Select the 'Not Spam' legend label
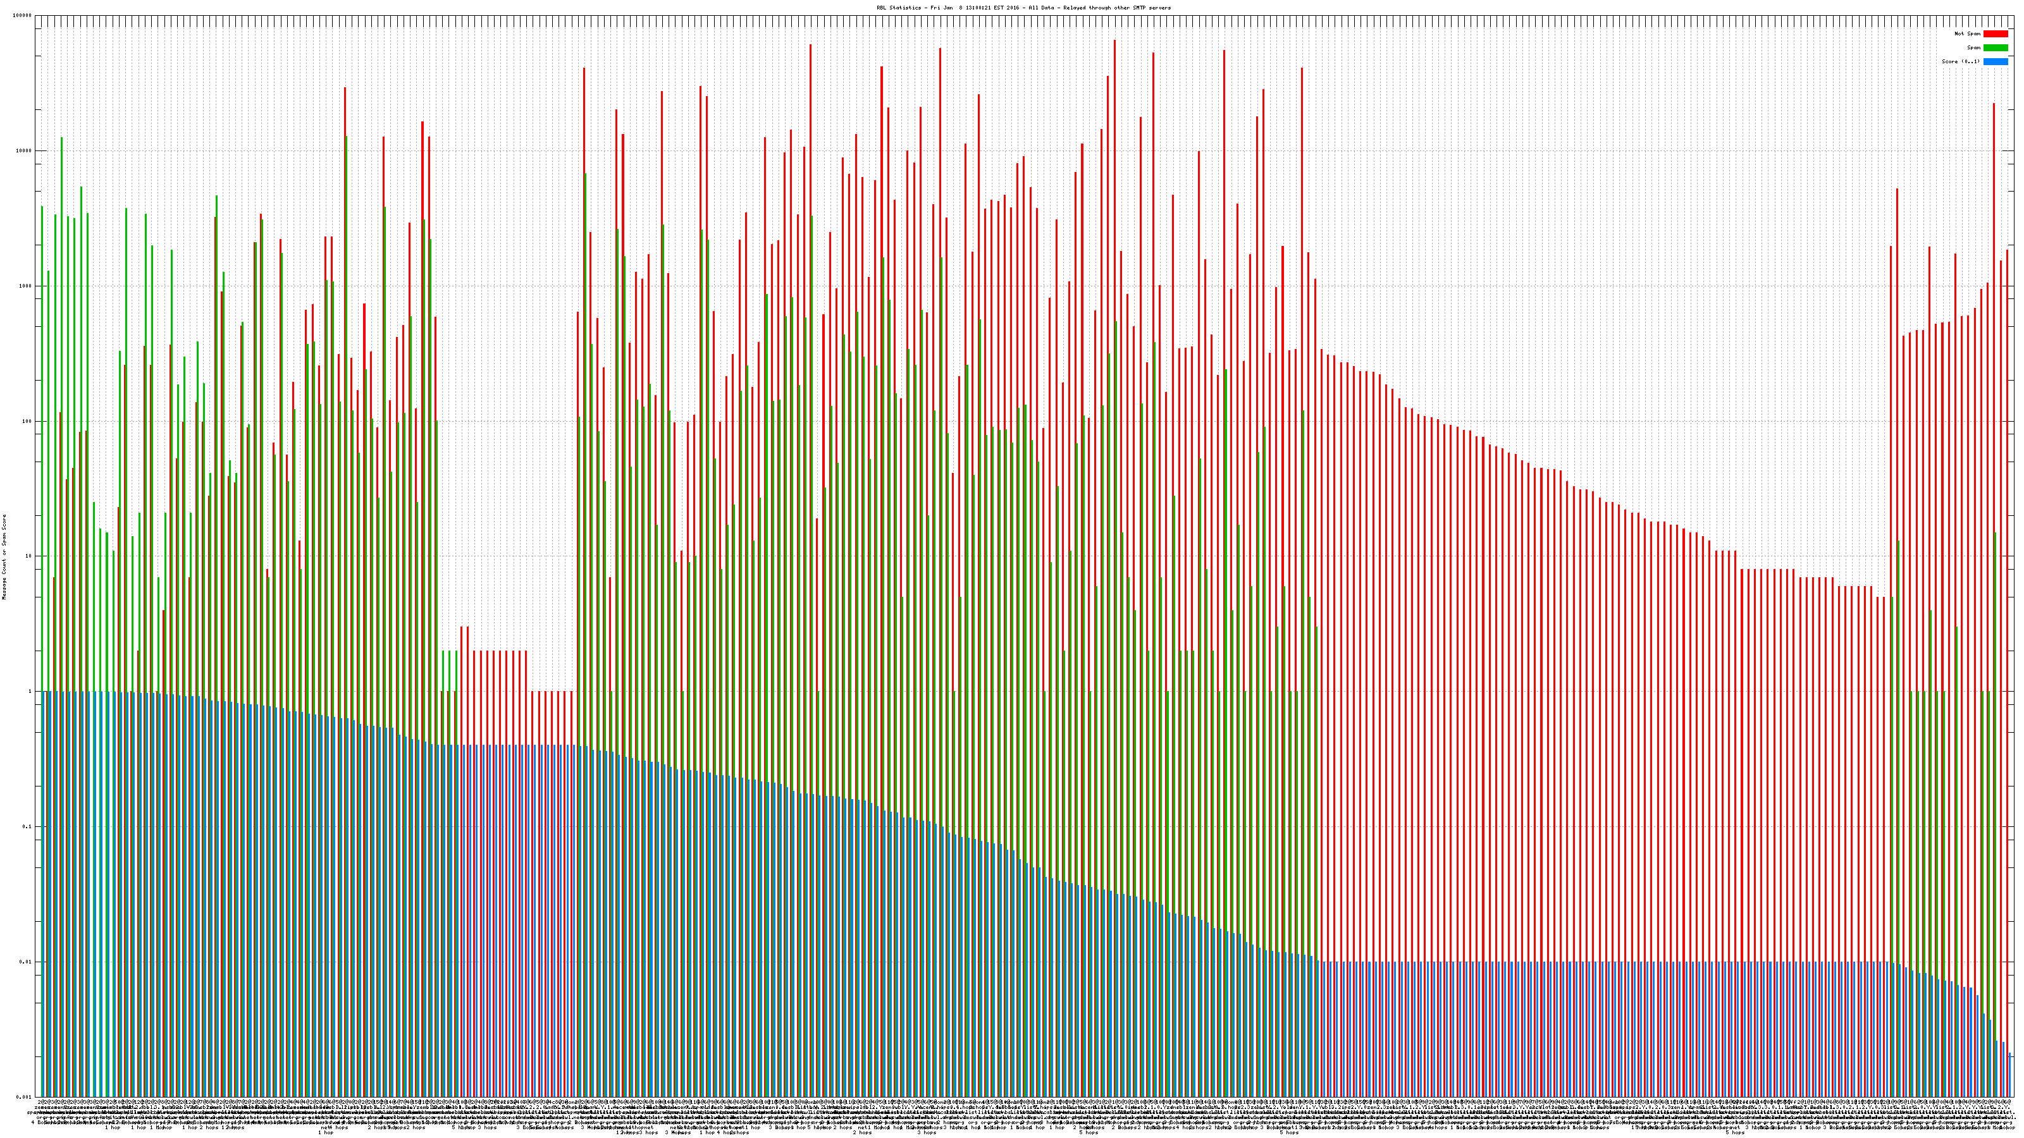 [1968, 34]
